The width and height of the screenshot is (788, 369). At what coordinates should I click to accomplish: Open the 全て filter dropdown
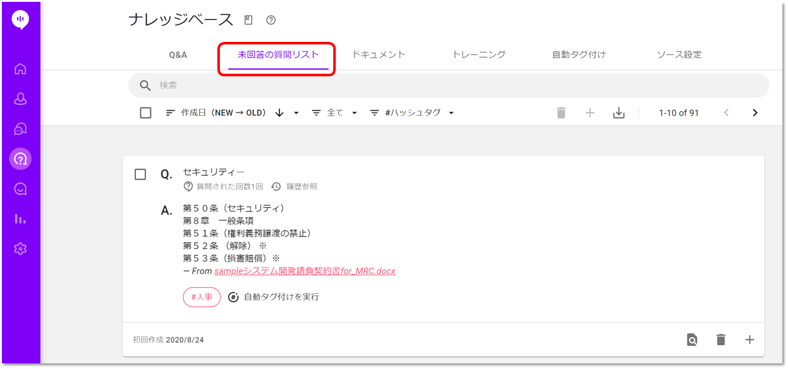click(x=354, y=113)
